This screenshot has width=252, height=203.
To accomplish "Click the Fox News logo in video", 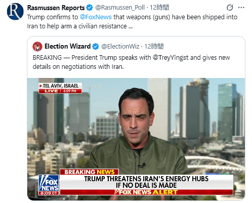I will (x=49, y=185).
